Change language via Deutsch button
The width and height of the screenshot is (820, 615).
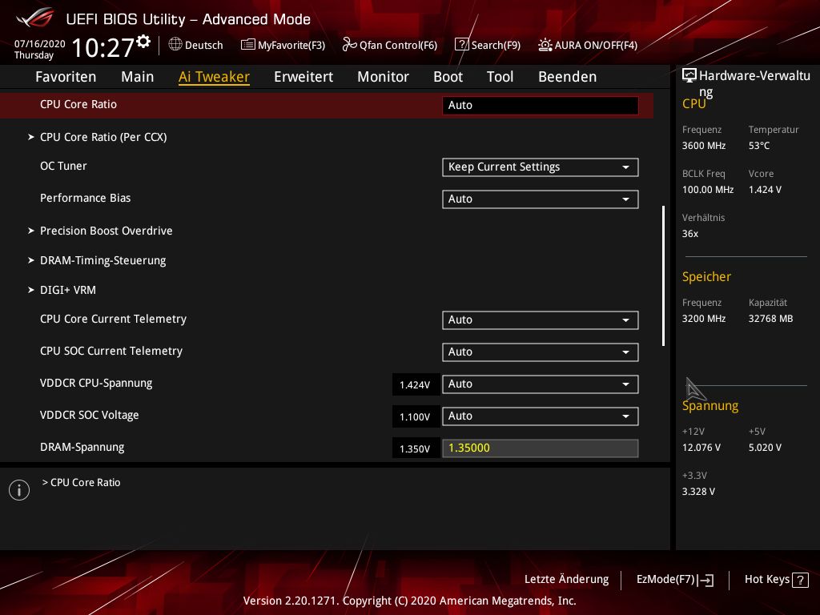coord(195,45)
